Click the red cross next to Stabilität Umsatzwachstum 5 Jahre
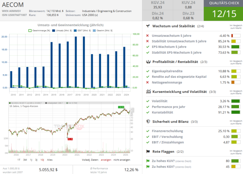This screenshot has height=174, width=243. coord(147,41)
